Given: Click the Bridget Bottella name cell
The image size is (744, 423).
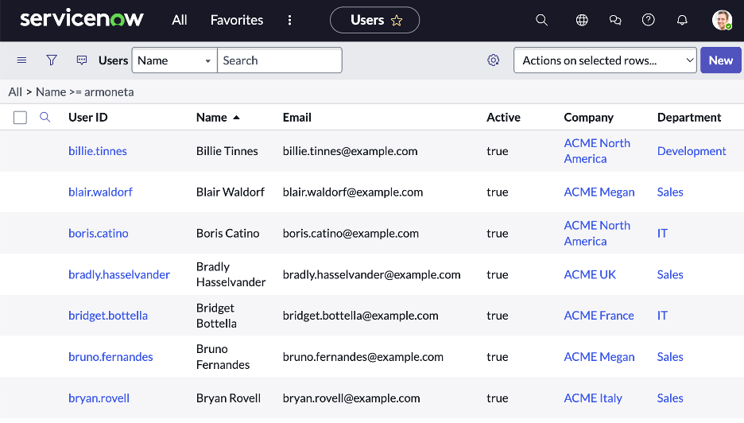Looking at the screenshot, I should pyautogui.click(x=216, y=316).
